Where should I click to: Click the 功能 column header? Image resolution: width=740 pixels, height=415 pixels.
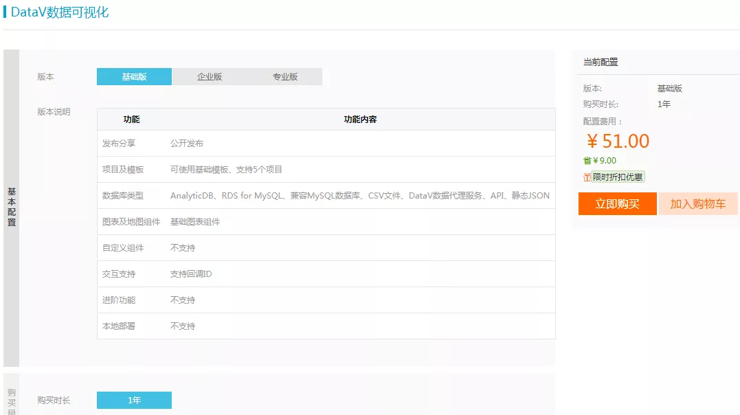(x=131, y=120)
